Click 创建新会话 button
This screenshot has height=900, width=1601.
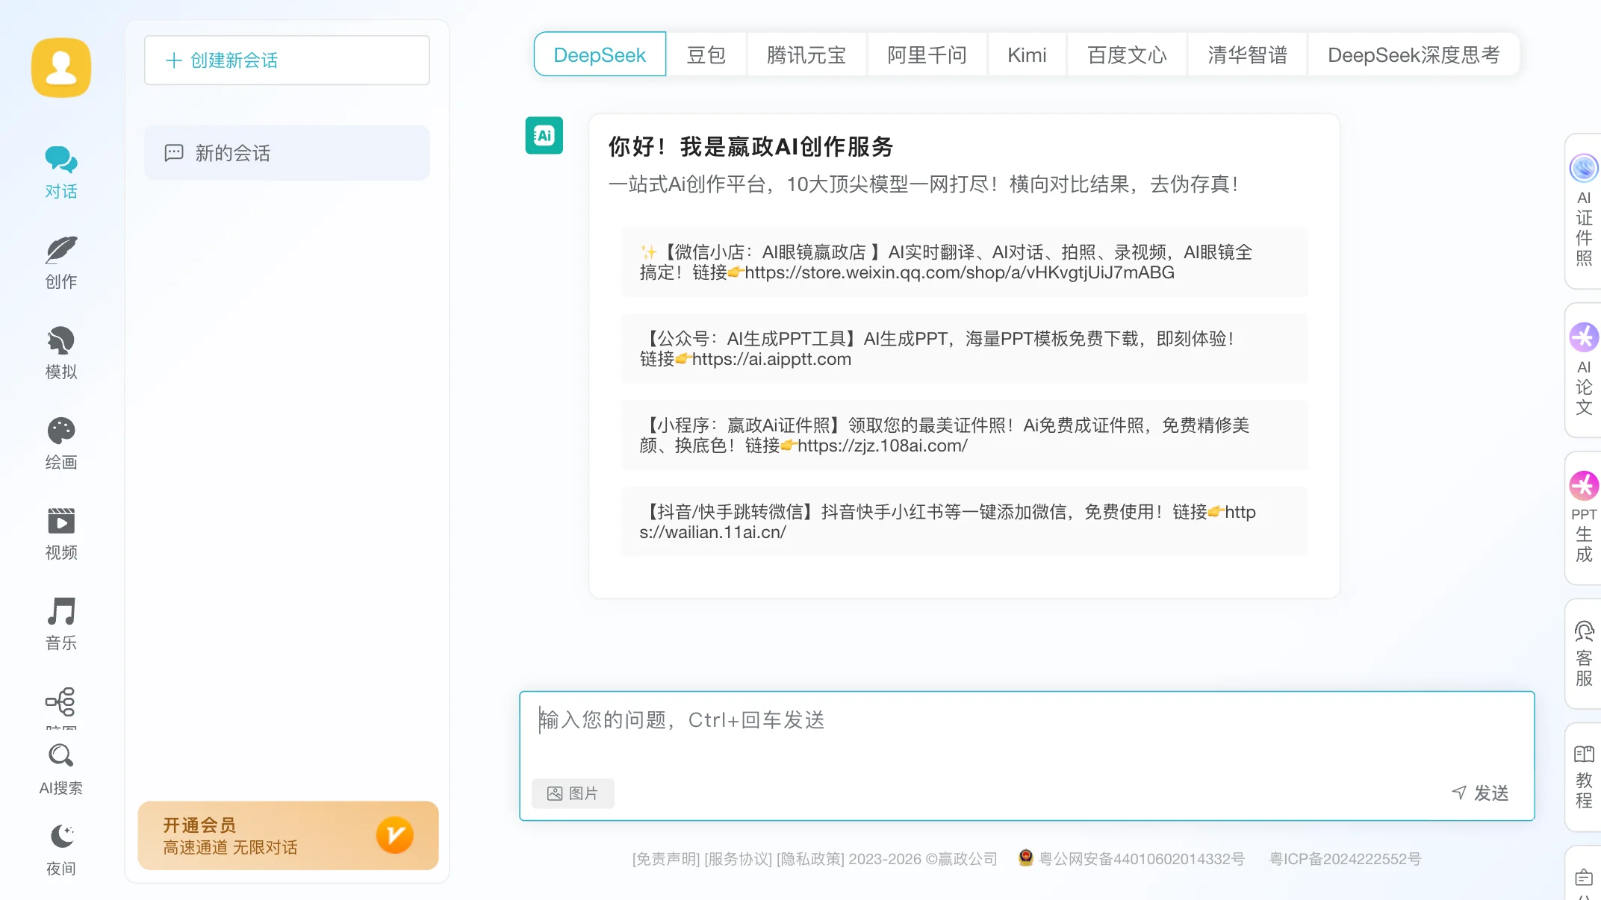[x=287, y=60]
